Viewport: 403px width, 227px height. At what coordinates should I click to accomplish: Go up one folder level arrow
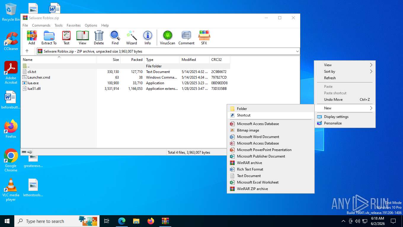[27, 51]
